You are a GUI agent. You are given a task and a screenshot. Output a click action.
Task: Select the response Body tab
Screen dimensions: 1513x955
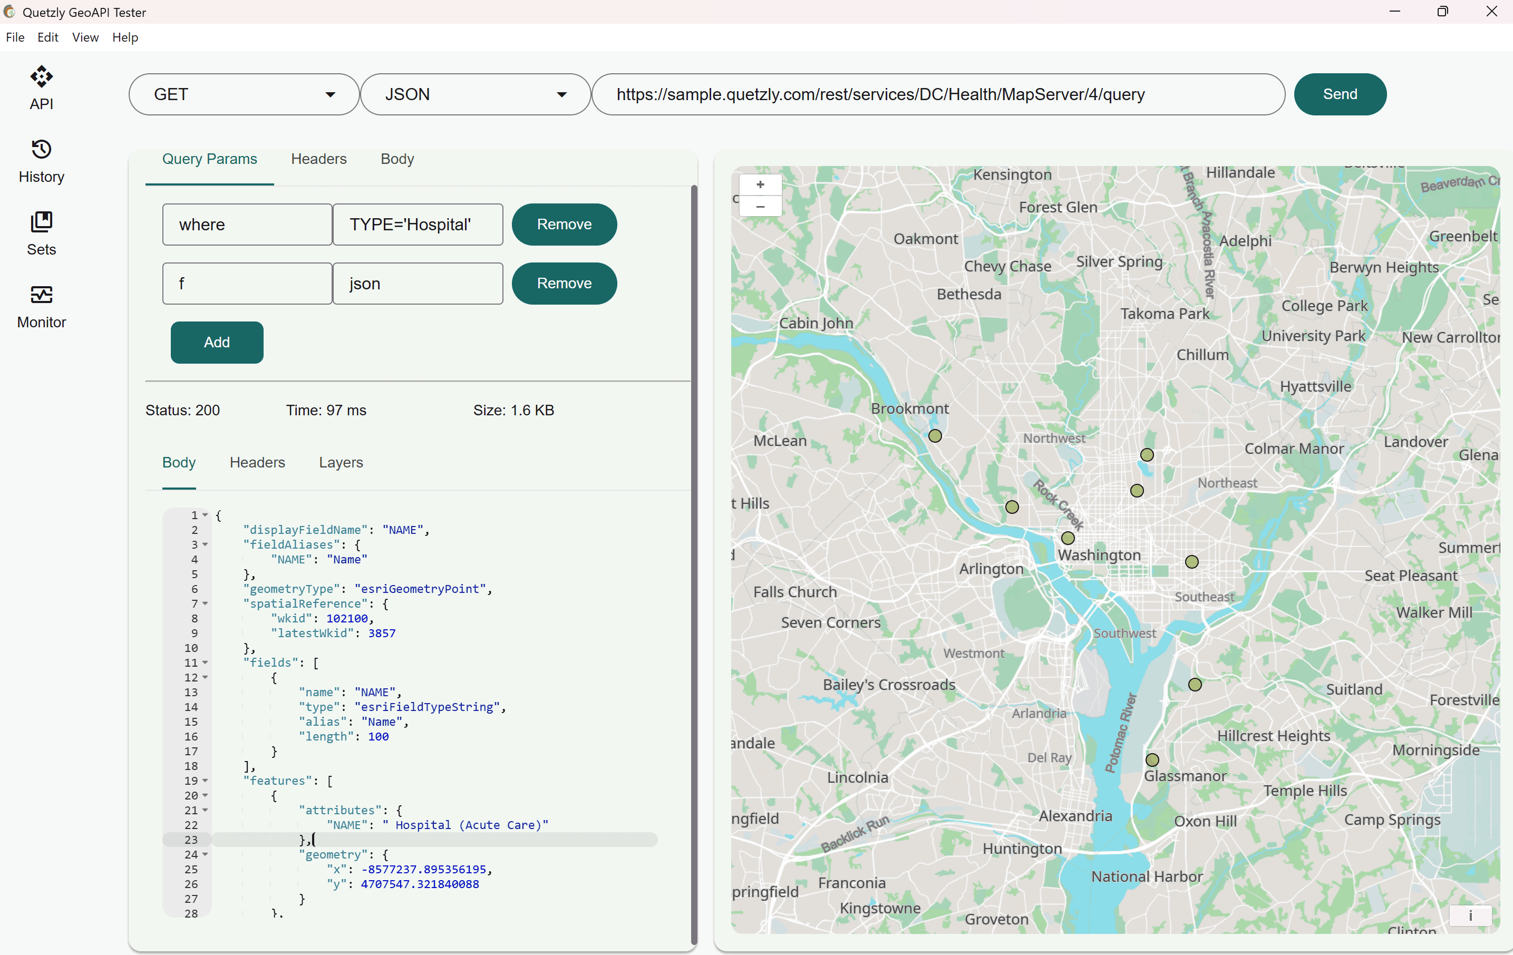pos(178,462)
